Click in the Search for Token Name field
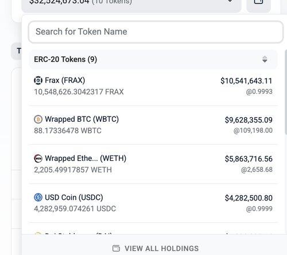Viewport: 287px width, 255px height. tap(156, 32)
